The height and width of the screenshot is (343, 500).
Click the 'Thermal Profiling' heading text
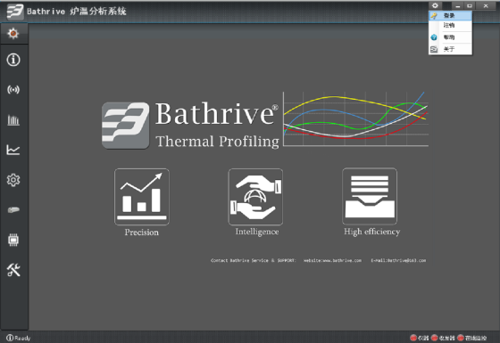point(218,142)
